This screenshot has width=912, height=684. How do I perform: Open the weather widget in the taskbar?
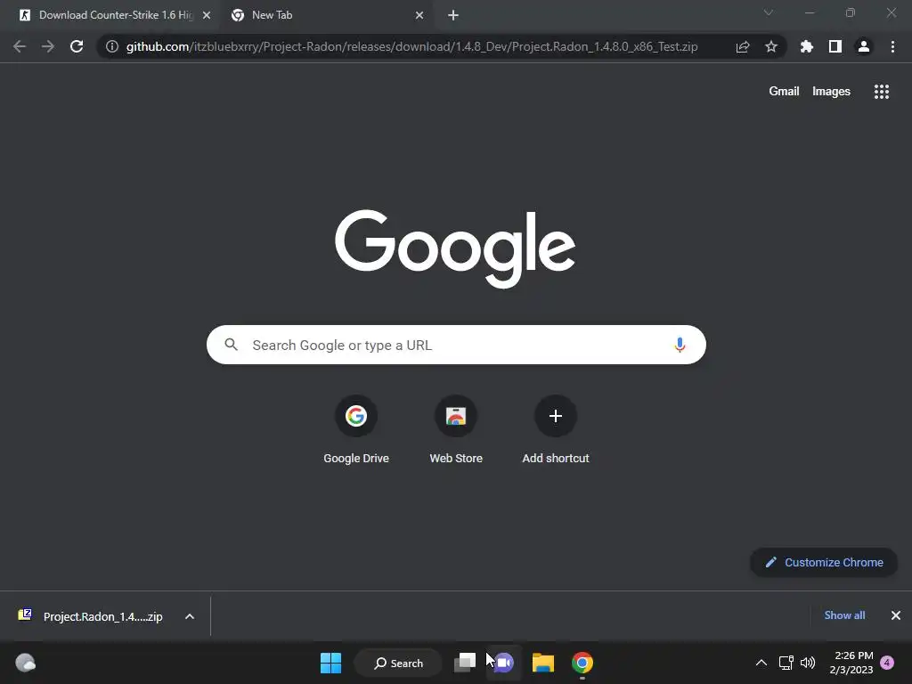click(x=25, y=663)
